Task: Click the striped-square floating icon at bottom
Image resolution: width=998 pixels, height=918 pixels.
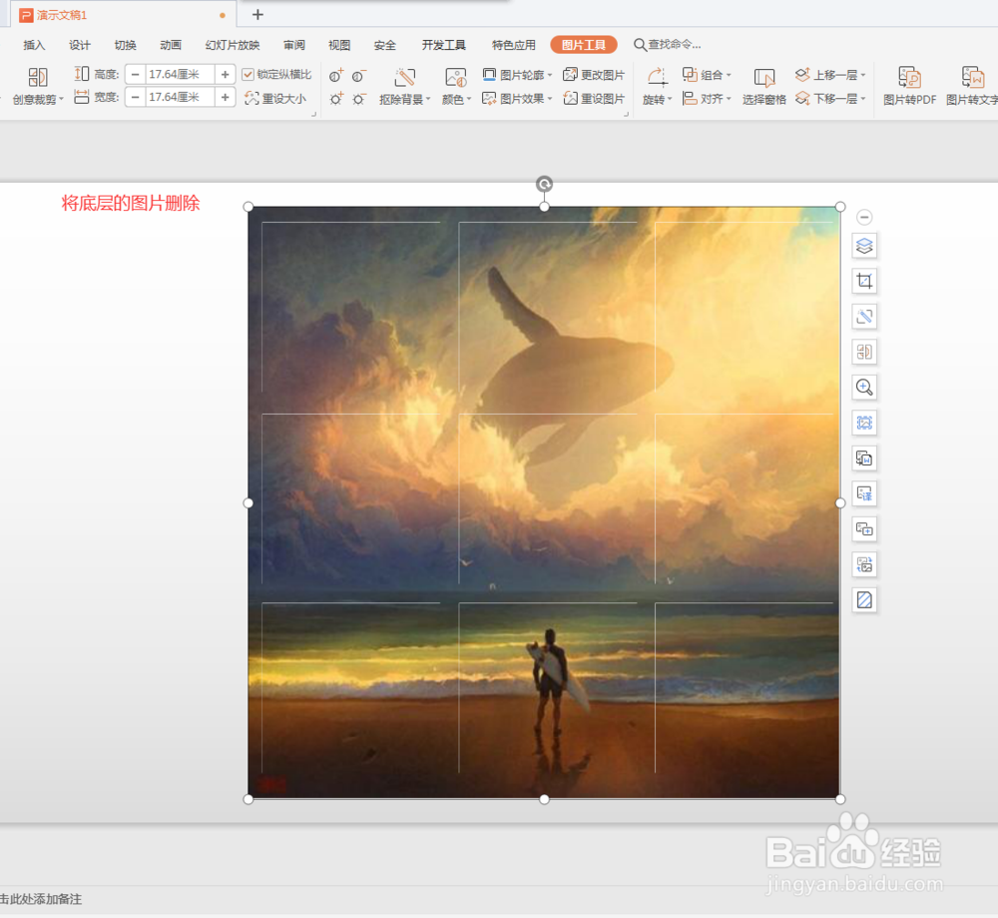Action: pos(864,600)
